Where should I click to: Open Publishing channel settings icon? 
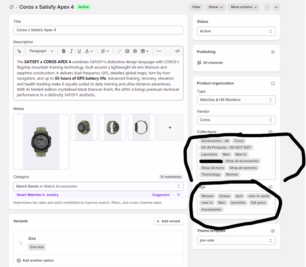point(273,52)
